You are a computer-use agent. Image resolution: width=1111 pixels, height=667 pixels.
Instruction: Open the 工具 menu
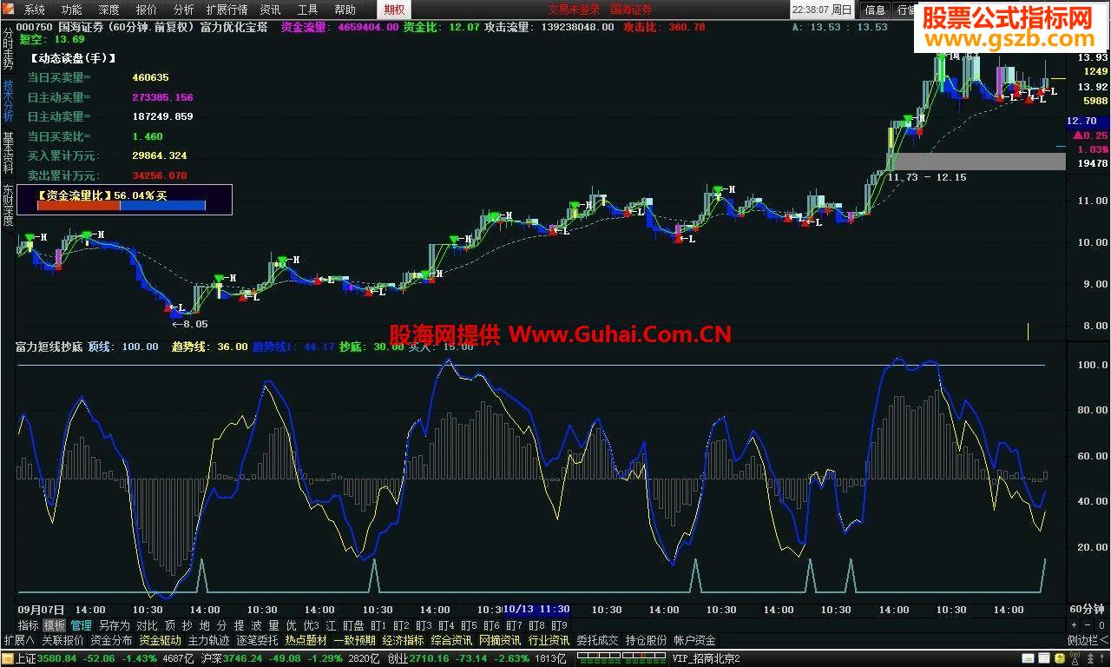pyautogui.click(x=307, y=10)
